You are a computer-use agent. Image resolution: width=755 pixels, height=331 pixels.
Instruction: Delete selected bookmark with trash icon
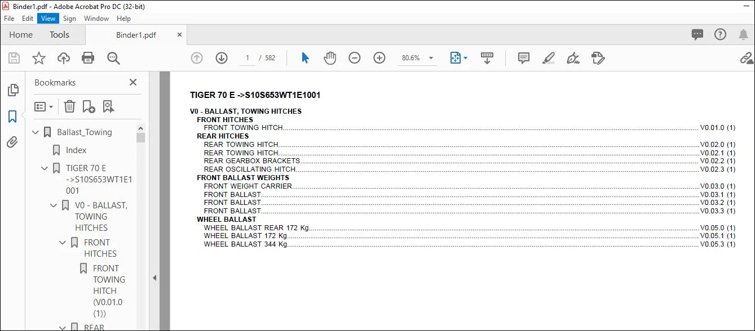[x=69, y=106]
